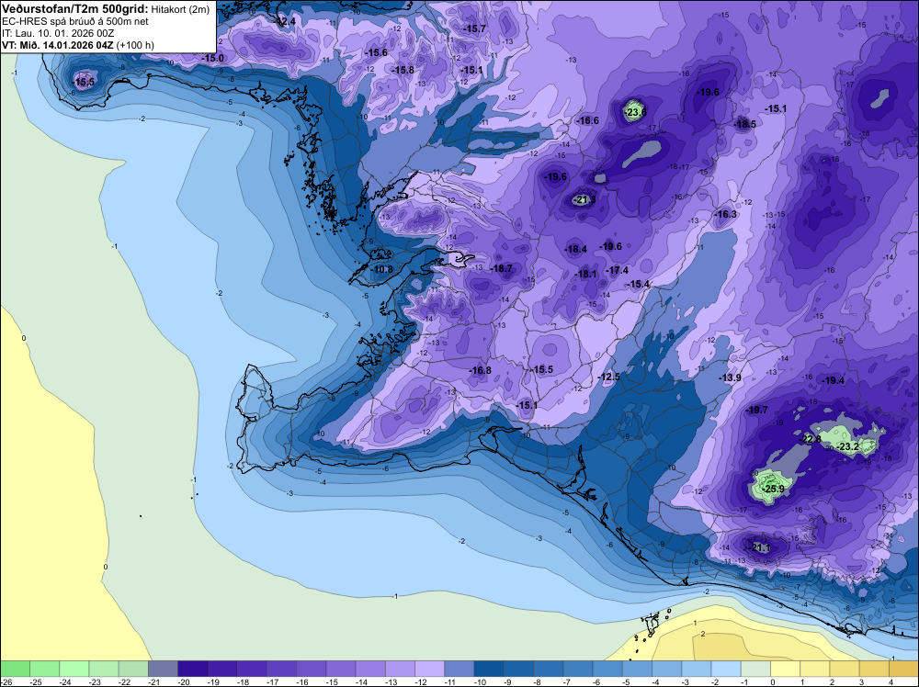Click the -21.1 temperature label
Image resolution: width=919 pixels, height=687 pixels.
pos(759,547)
